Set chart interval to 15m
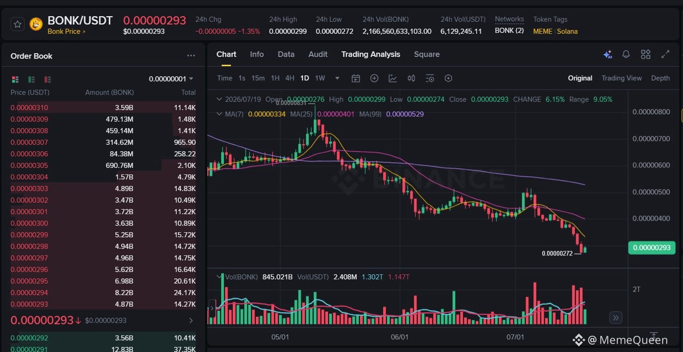Viewport: 683px width, 352px height. (258, 78)
